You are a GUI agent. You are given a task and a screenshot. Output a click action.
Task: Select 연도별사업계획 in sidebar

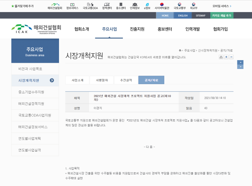click(x=35, y=139)
